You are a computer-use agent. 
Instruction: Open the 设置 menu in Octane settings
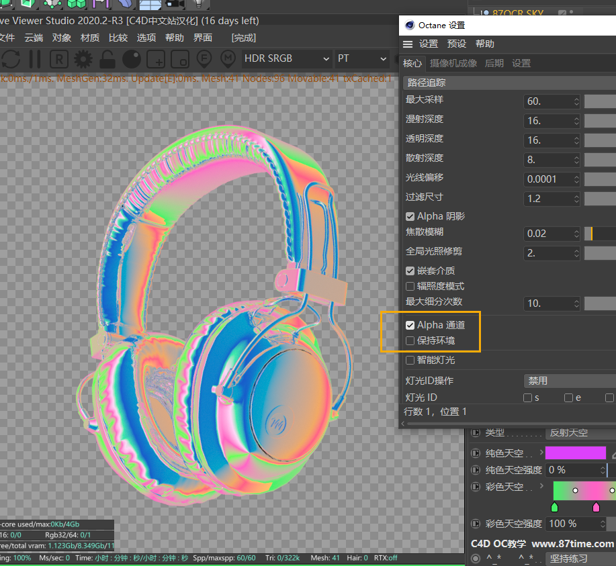click(x=428, y=44)
